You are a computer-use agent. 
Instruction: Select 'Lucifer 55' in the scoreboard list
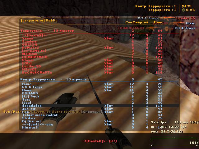pos(99,66)
